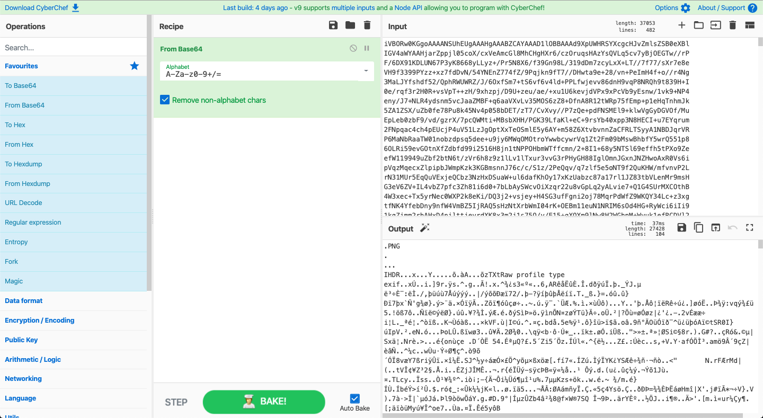Click the Favourites star icon

click(x=135, y=66)
